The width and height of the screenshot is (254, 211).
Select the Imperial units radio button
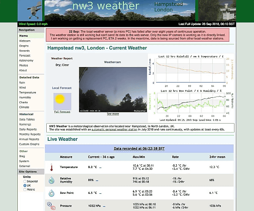point(25,181)
